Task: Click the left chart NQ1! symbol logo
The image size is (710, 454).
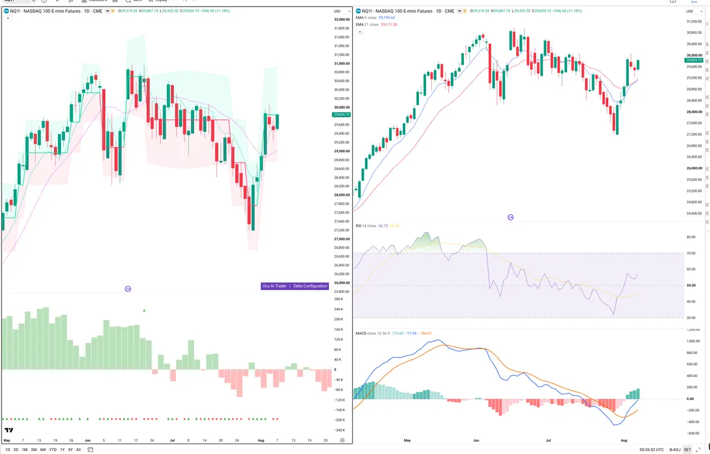Action: 7,11
